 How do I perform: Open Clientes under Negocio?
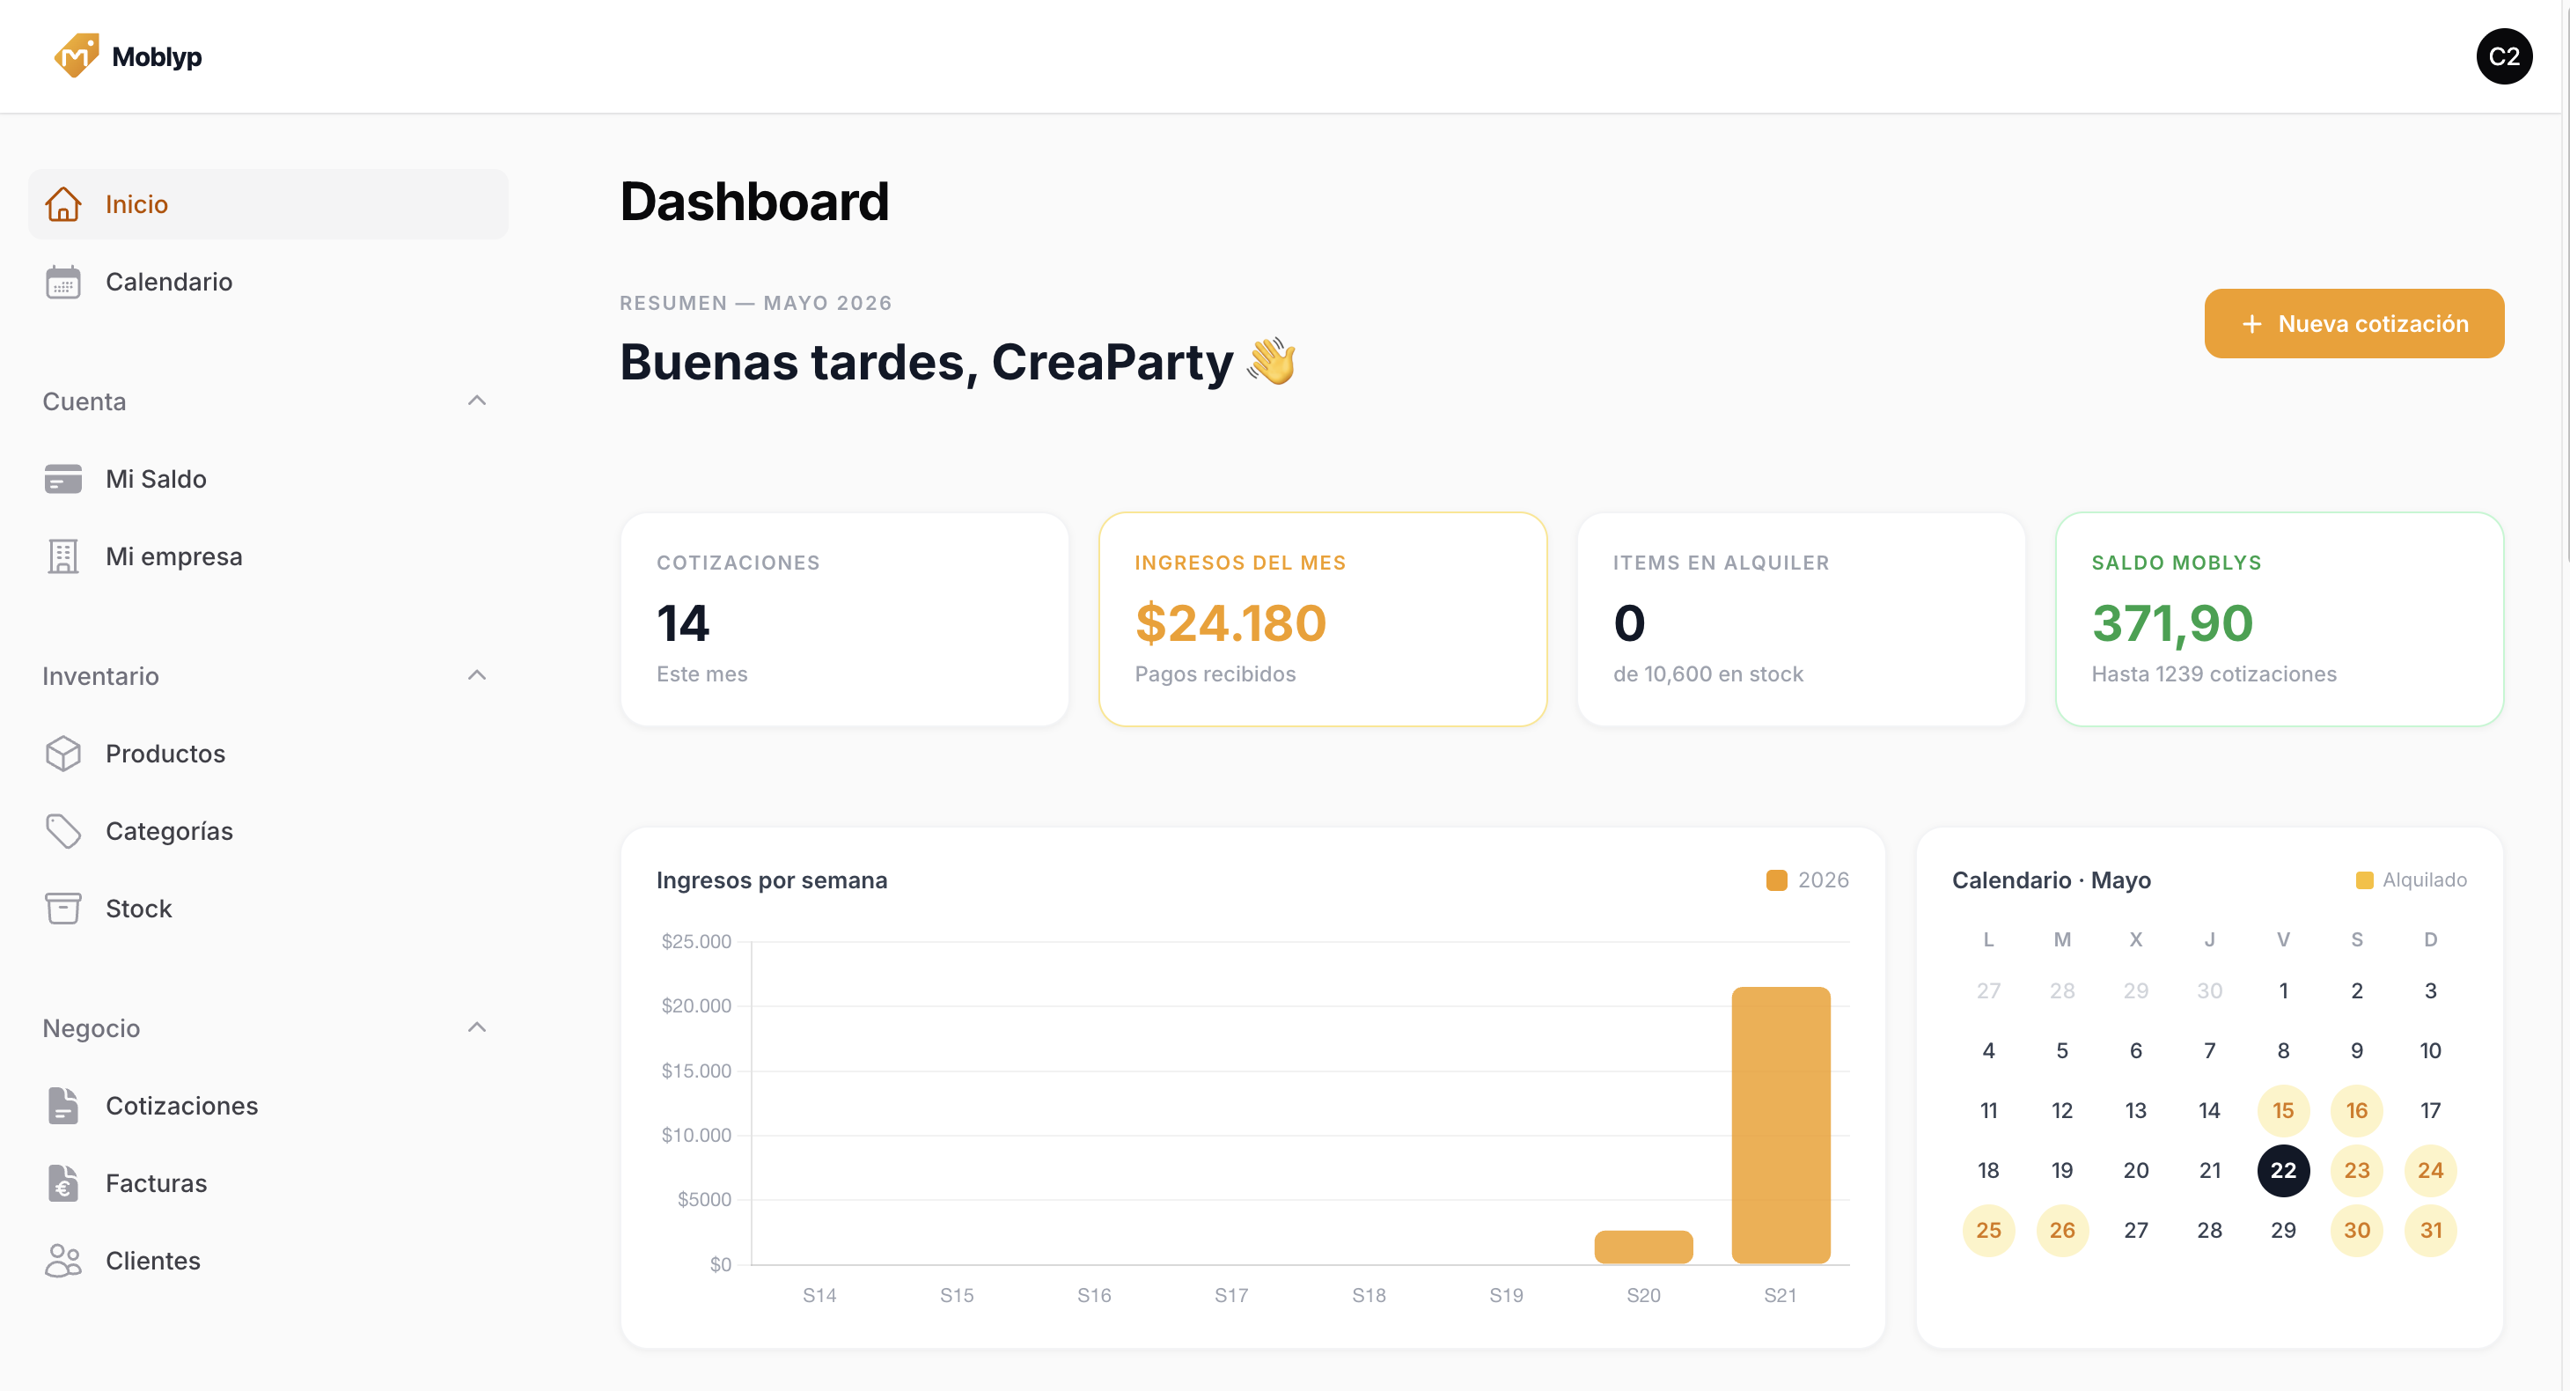click(x=268, y=1262)
